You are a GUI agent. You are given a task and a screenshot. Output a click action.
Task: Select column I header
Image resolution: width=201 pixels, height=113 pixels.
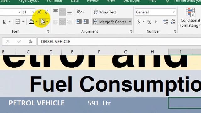[181, 52]
